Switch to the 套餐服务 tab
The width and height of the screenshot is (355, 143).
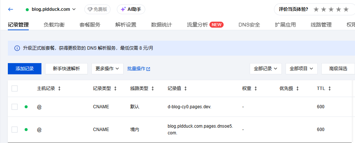90,25
